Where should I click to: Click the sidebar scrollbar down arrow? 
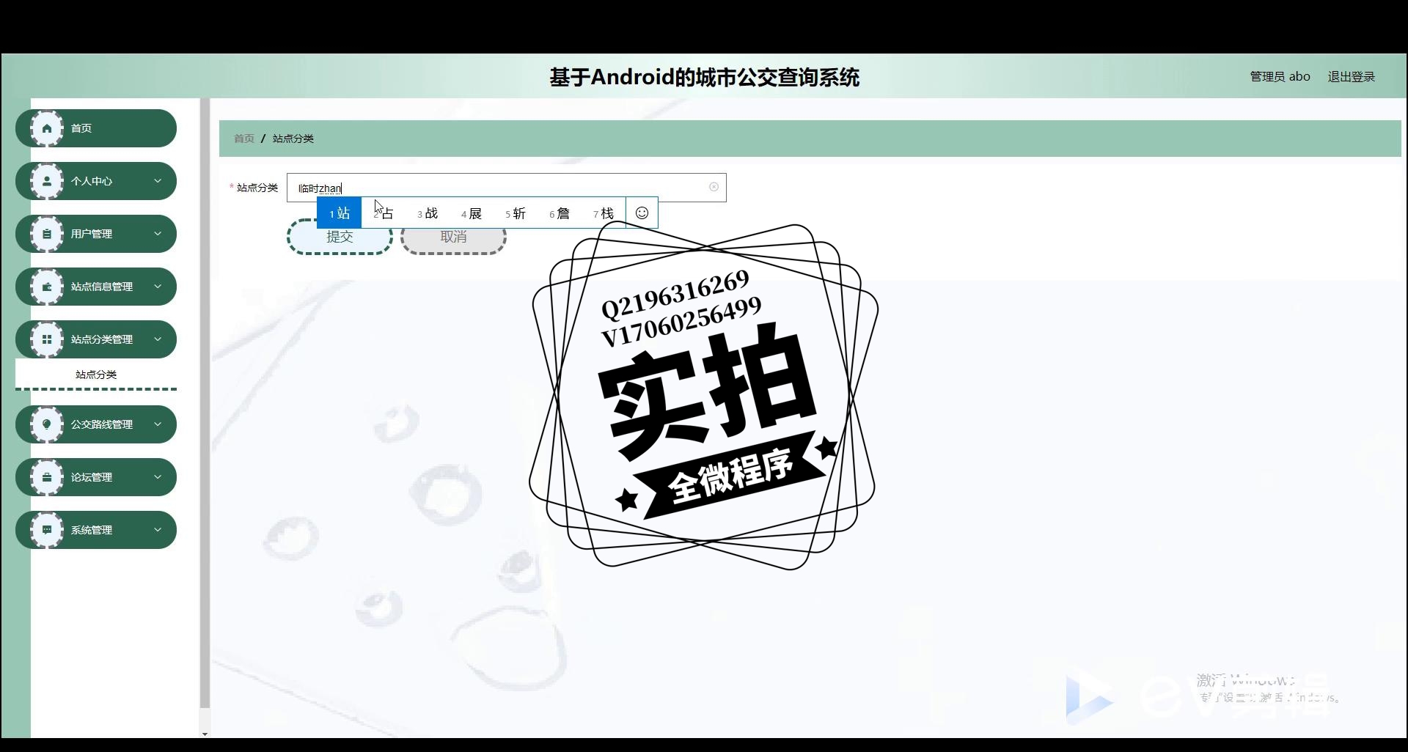point(205,734)
